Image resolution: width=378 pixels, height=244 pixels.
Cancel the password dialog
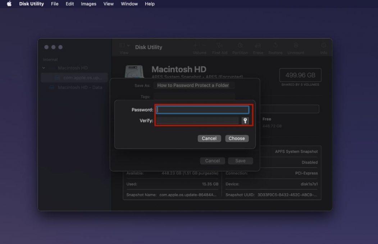(x=209, y=138)
